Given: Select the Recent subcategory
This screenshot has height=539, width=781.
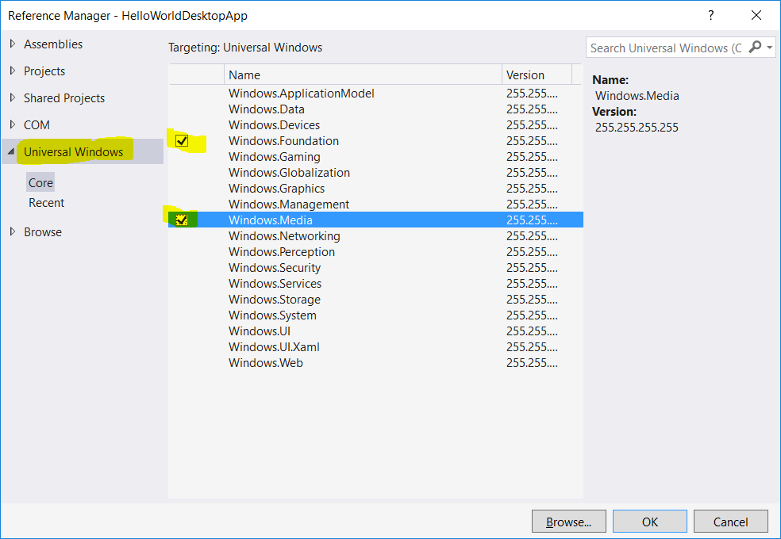Looking at the screenshot, I should (46, 203).
